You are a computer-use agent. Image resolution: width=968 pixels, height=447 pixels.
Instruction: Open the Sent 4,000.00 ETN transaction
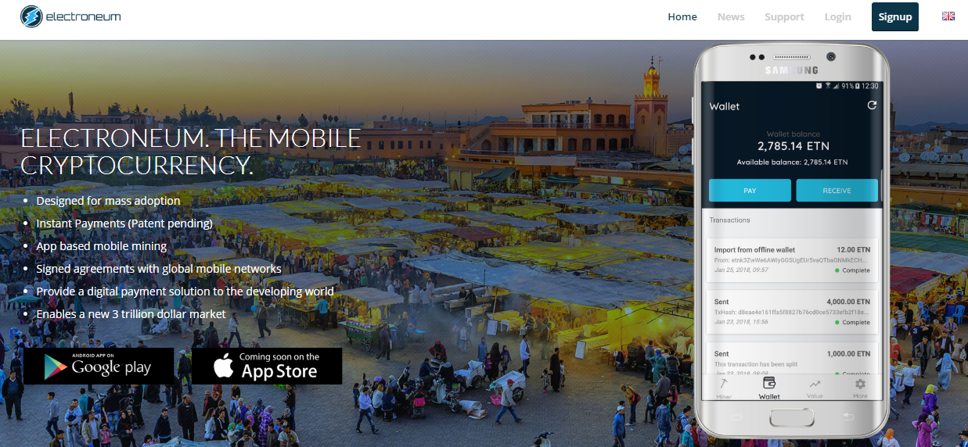point(792,312)
